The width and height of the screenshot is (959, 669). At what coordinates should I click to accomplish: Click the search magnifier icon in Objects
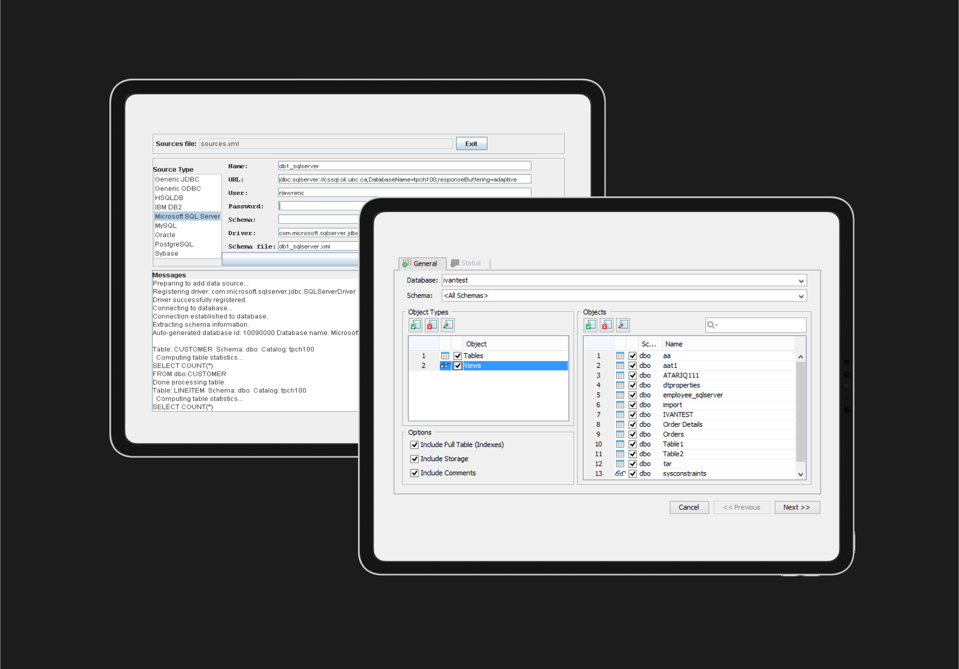[x=711, y=325]
